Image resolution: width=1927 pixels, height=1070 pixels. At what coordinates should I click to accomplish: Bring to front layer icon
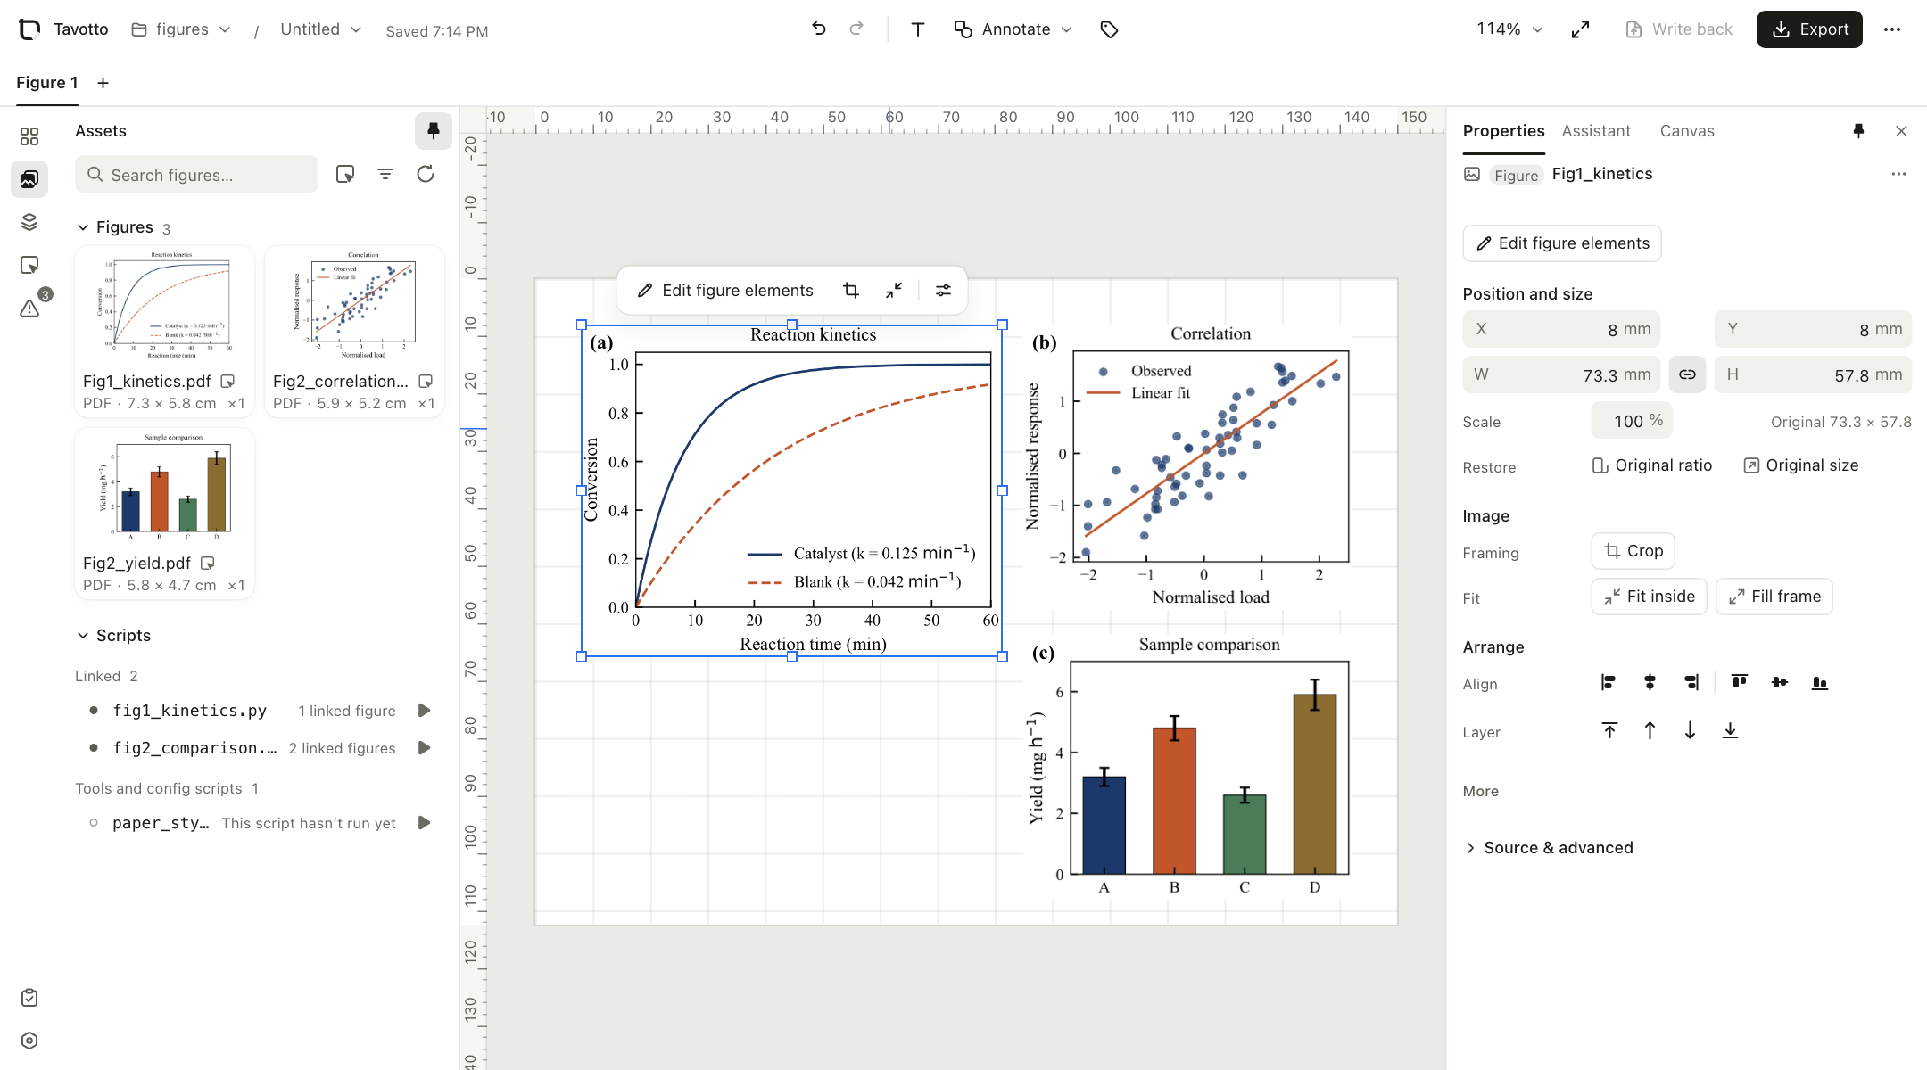point(1609,731)
